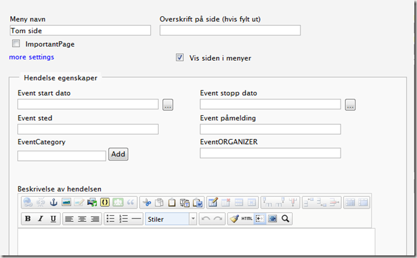Click inside the Beskrivelse av hendelsen editor area
Image resolution: width=417 pixels, height=258 pixels.
point(197,241)
